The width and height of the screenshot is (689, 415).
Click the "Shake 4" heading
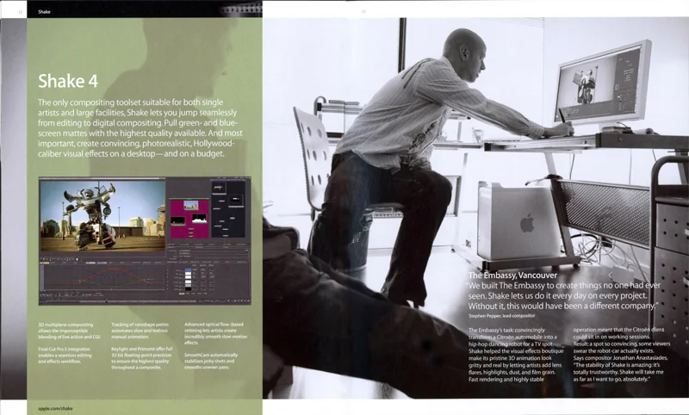click(x=68, y=81)
